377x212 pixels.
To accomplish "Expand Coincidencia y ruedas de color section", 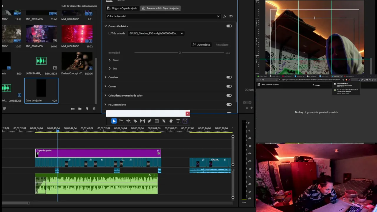I will point(105,95).
